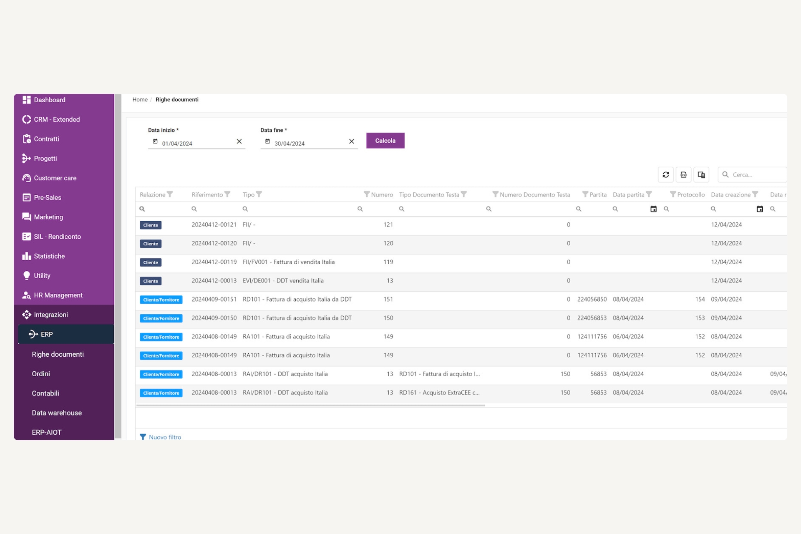Open calendar picker in Data creazione filter
The image size is (801, 534).
click(760, 209)
